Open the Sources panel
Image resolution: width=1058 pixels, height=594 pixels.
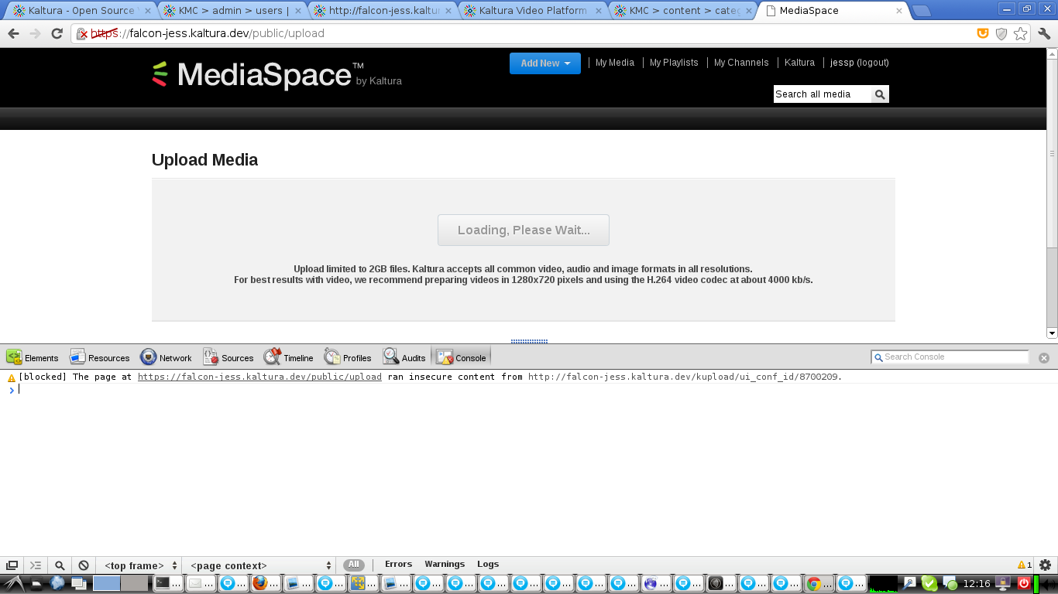(228, 357)
